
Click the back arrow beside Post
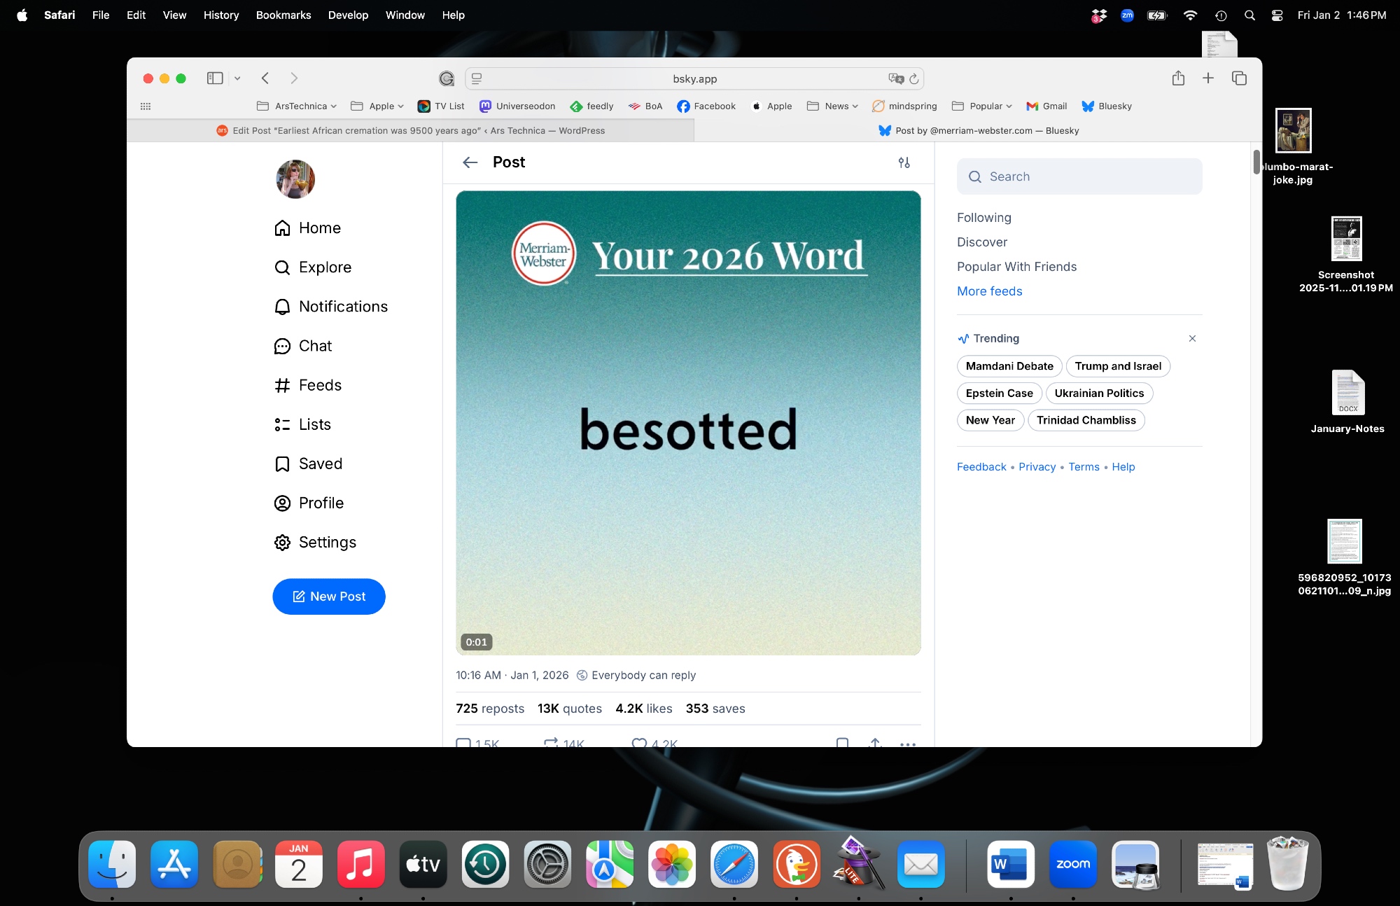pyautogui.click(x=470, y=162)
